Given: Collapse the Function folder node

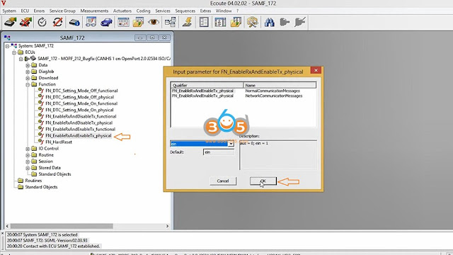Looking at the screenshot, I should coord(28,84).
